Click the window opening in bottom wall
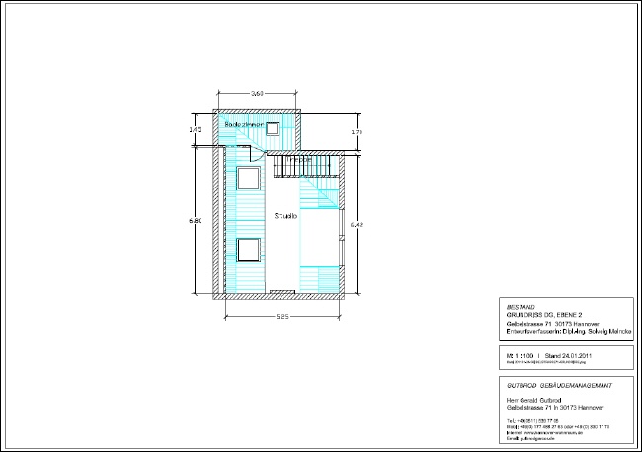 pyautogui.click(x=281, y=292)
